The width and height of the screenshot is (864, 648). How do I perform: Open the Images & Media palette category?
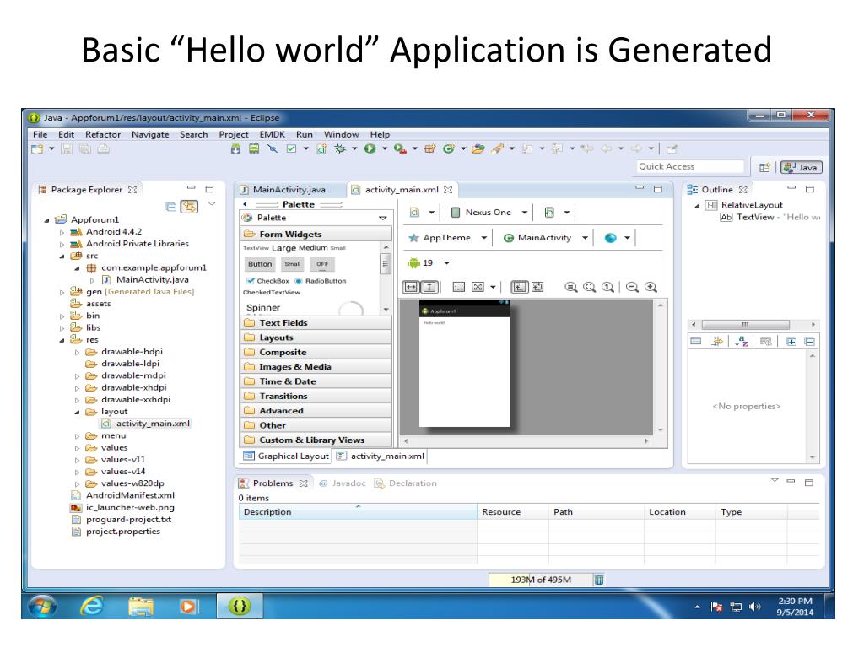click(x=316, y=367)
